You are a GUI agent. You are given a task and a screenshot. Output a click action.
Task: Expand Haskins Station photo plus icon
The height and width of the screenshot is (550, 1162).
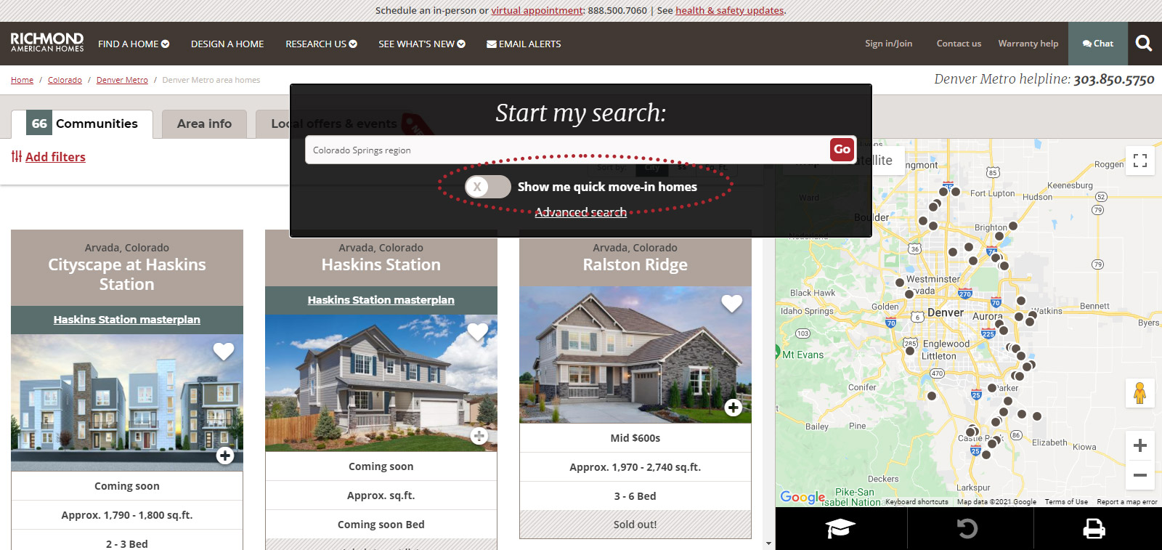479,436
